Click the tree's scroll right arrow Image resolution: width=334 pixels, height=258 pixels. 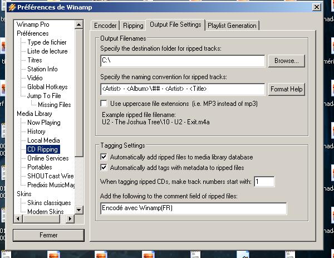[x=70, y=218]
